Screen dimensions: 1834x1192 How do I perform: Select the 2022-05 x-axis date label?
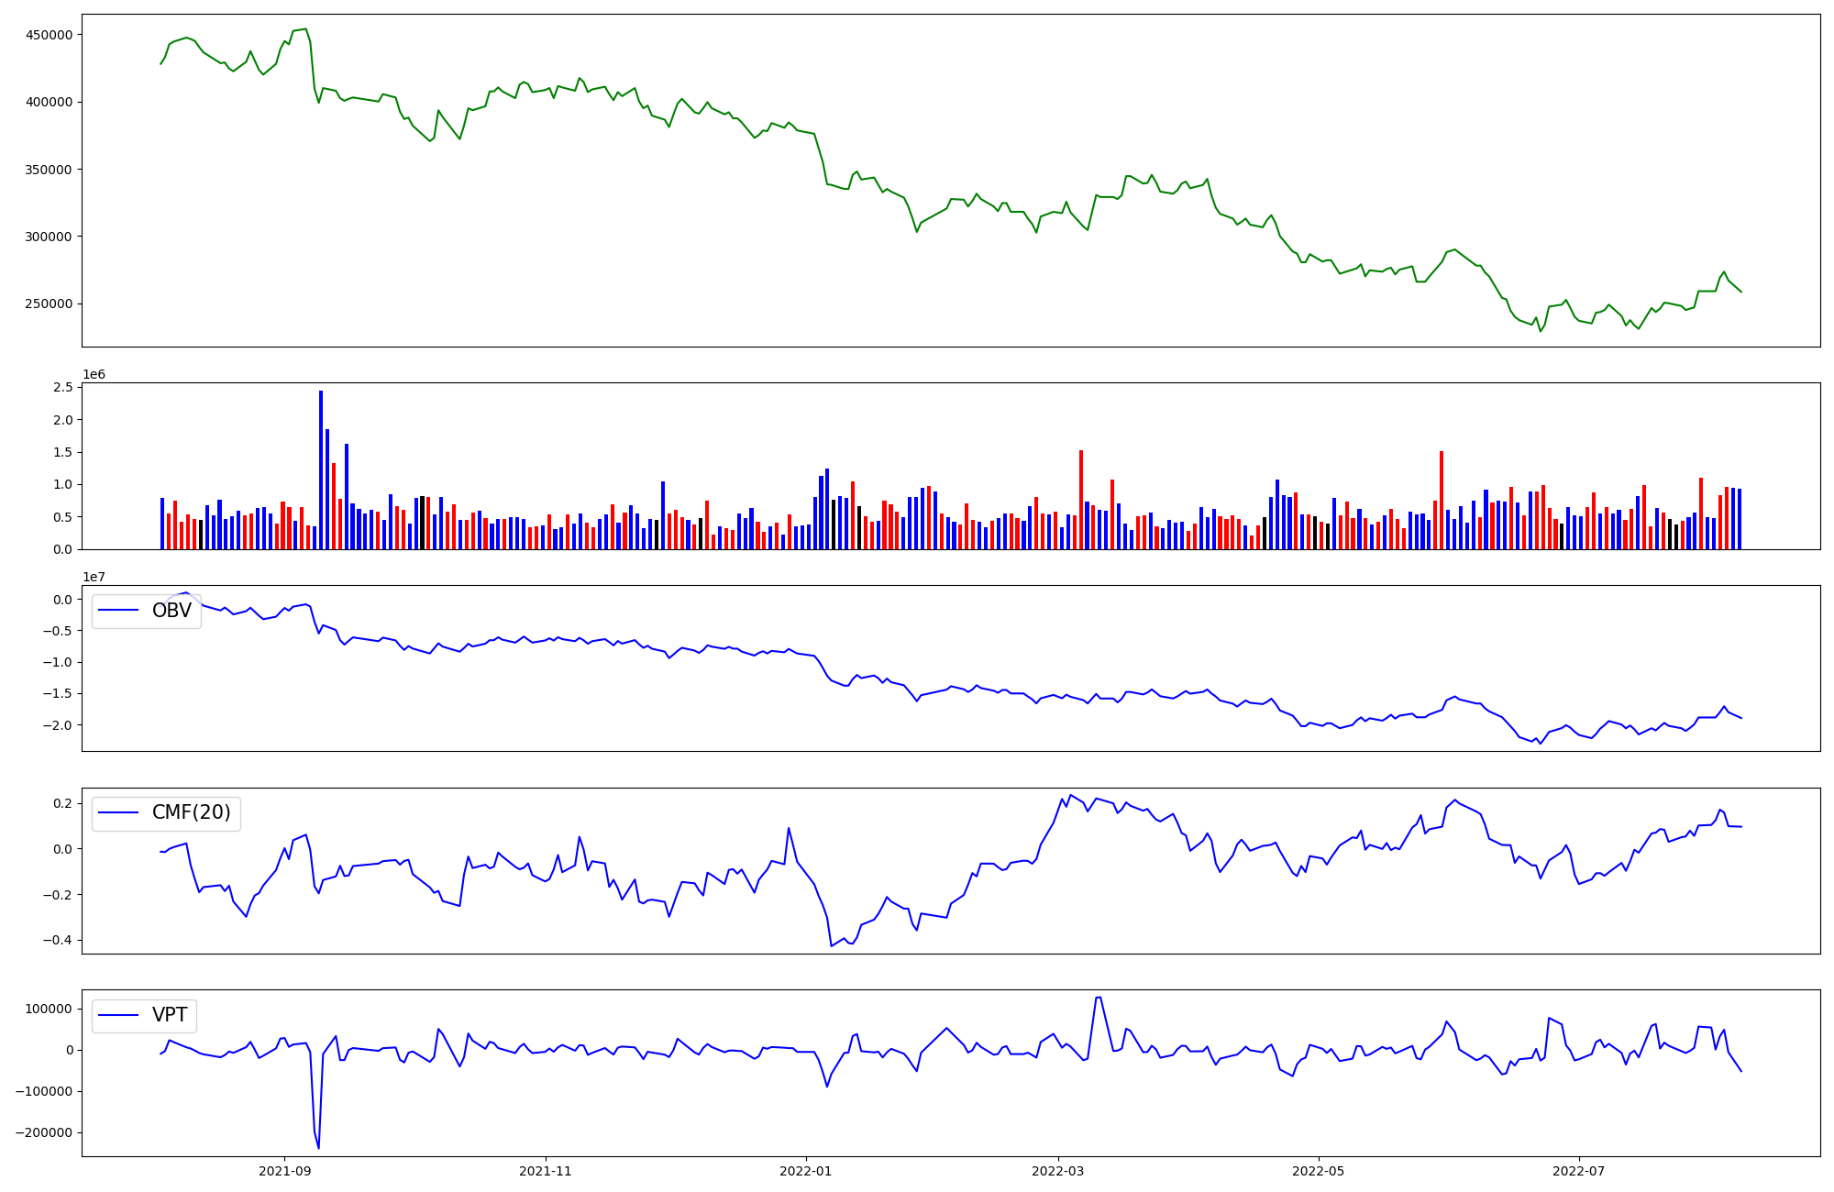click(1319, 1171)
